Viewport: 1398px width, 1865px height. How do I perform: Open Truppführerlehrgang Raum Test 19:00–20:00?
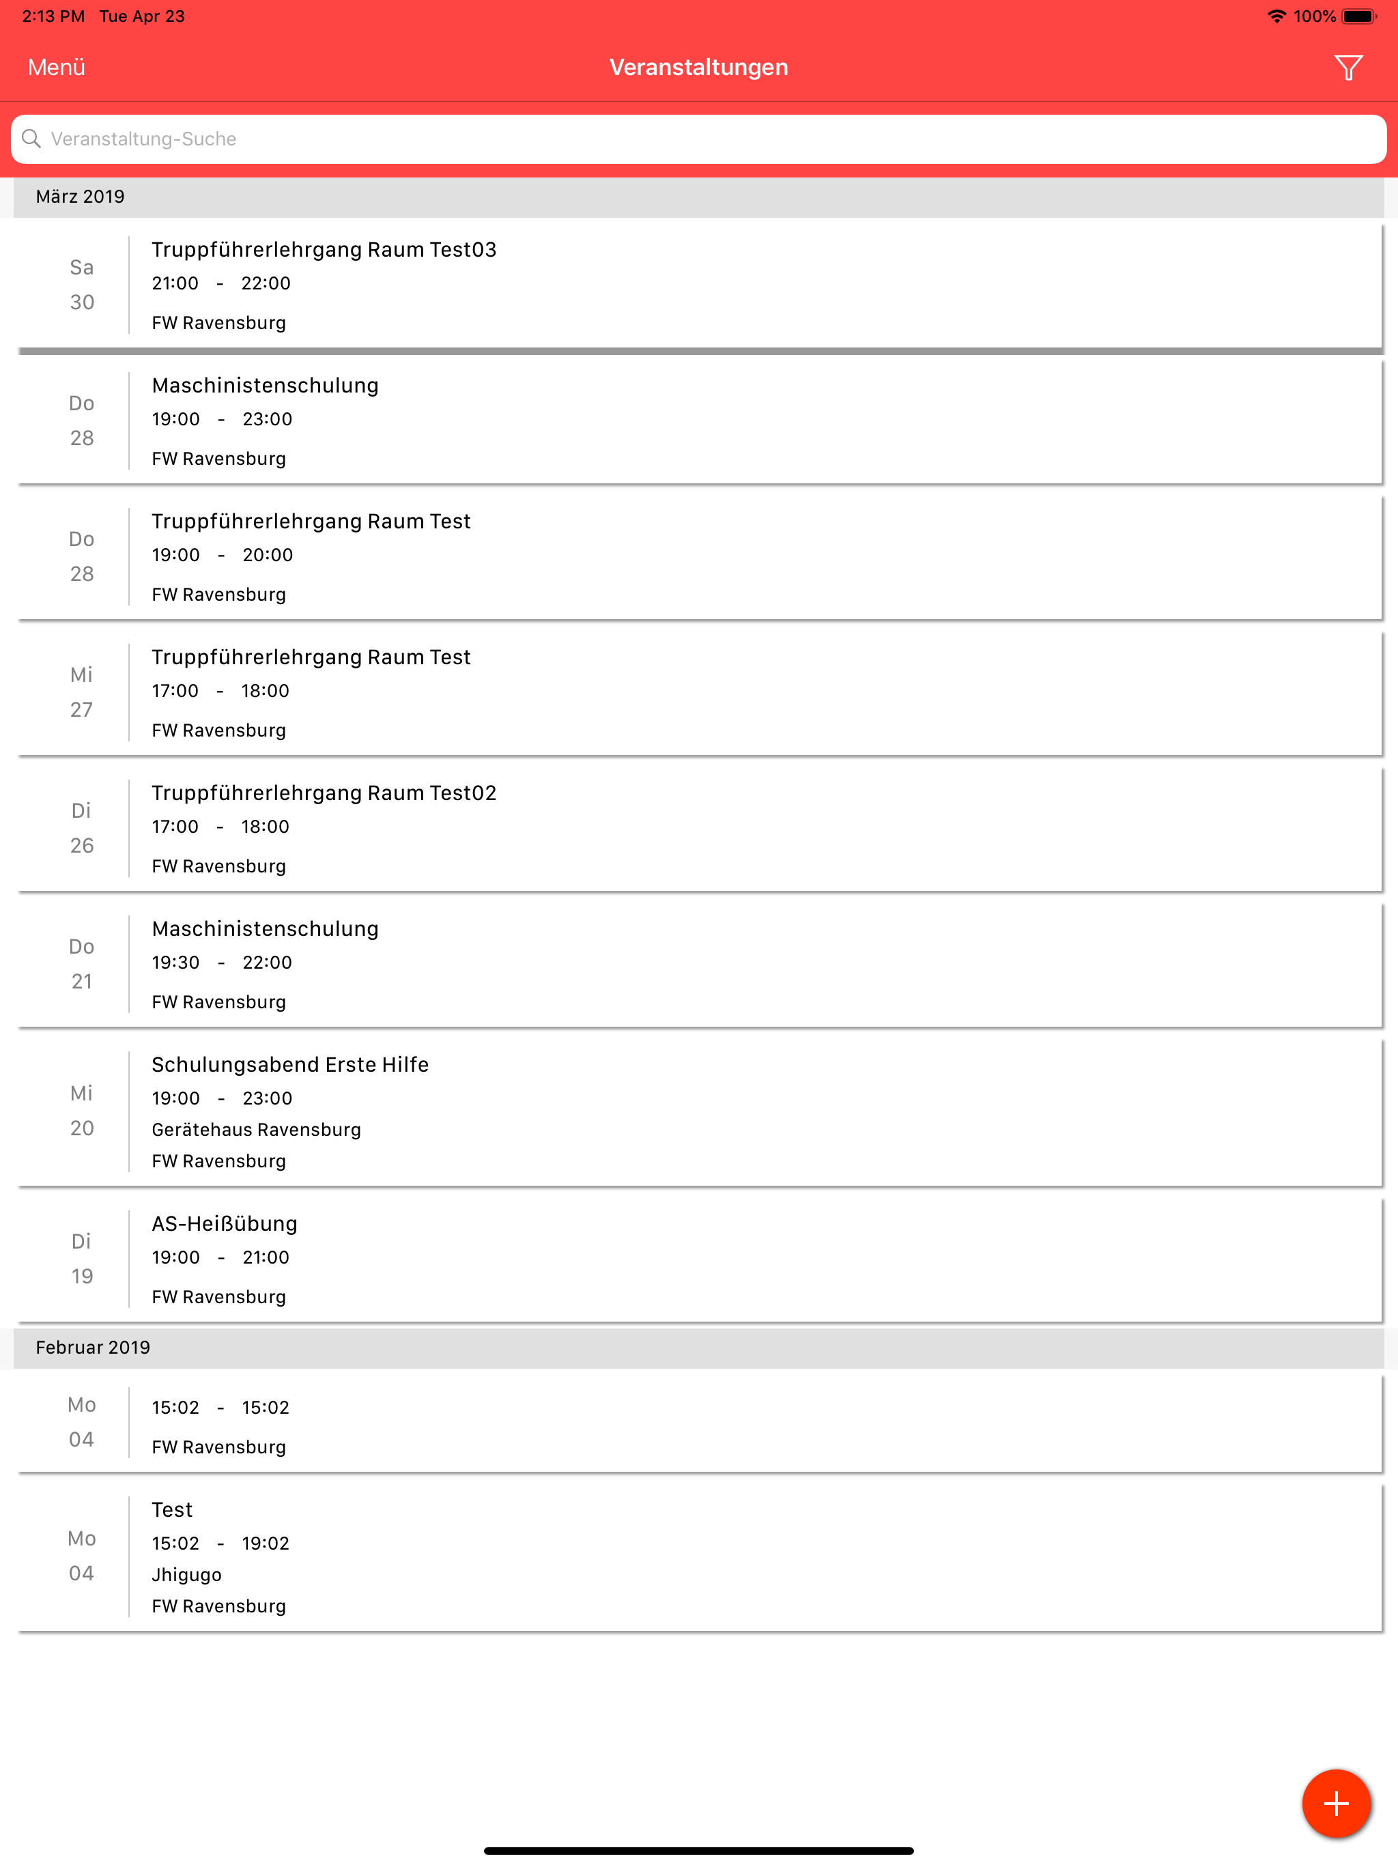click(699, 556)
